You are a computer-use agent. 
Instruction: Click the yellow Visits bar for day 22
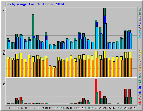(96, 54)
